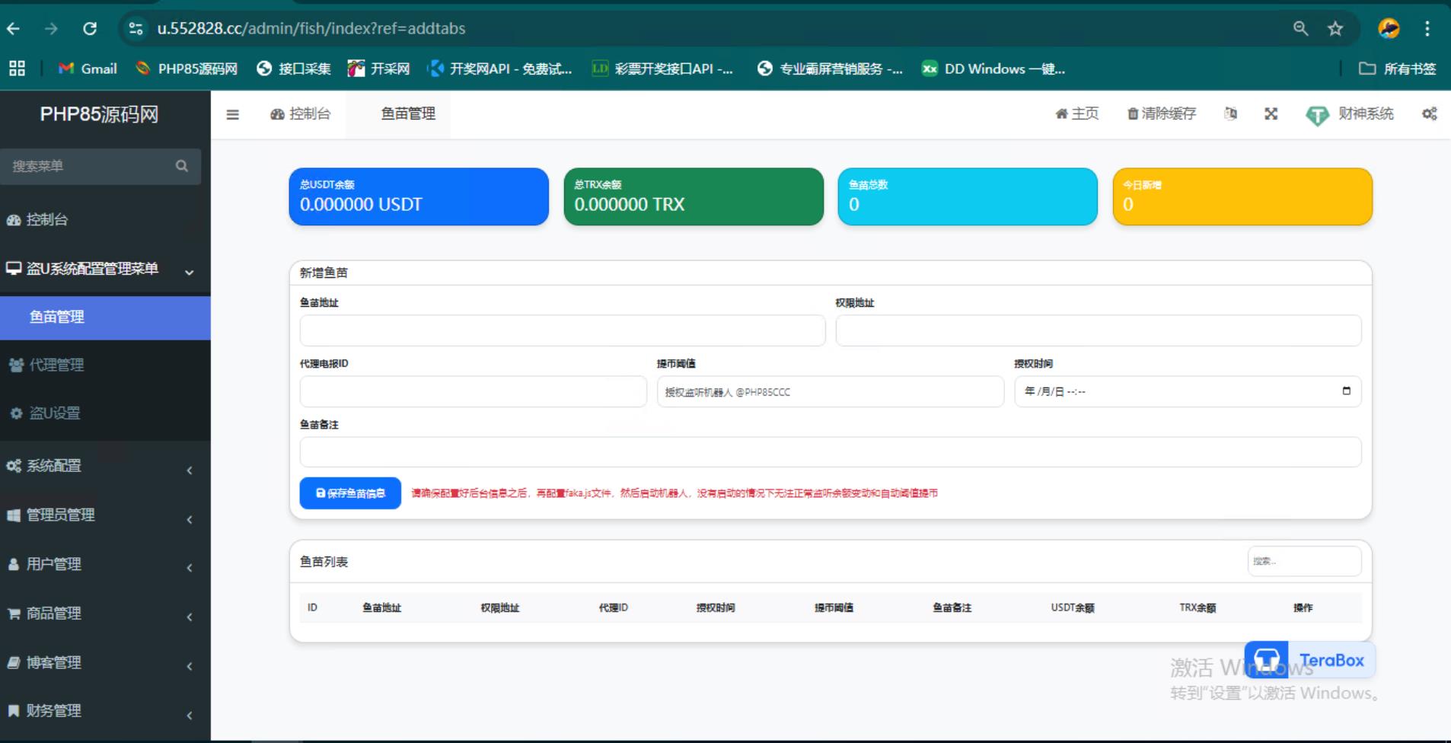Viewport: 1451px width, 743px height.
Task: Click the 鱼苗列表 search input field
Action: click(1304, 562)
